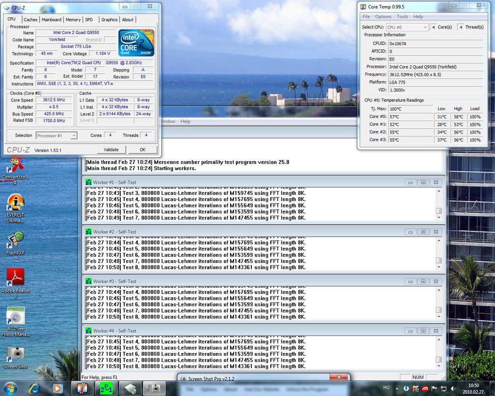Close the Worker #4 Self-Test window
Viewport: 495px width, 396px height.
[436, 331]
